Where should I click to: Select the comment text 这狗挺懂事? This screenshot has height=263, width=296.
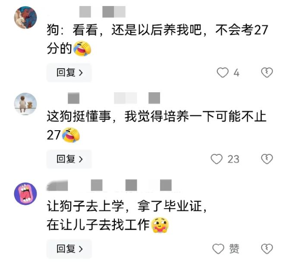79,116
